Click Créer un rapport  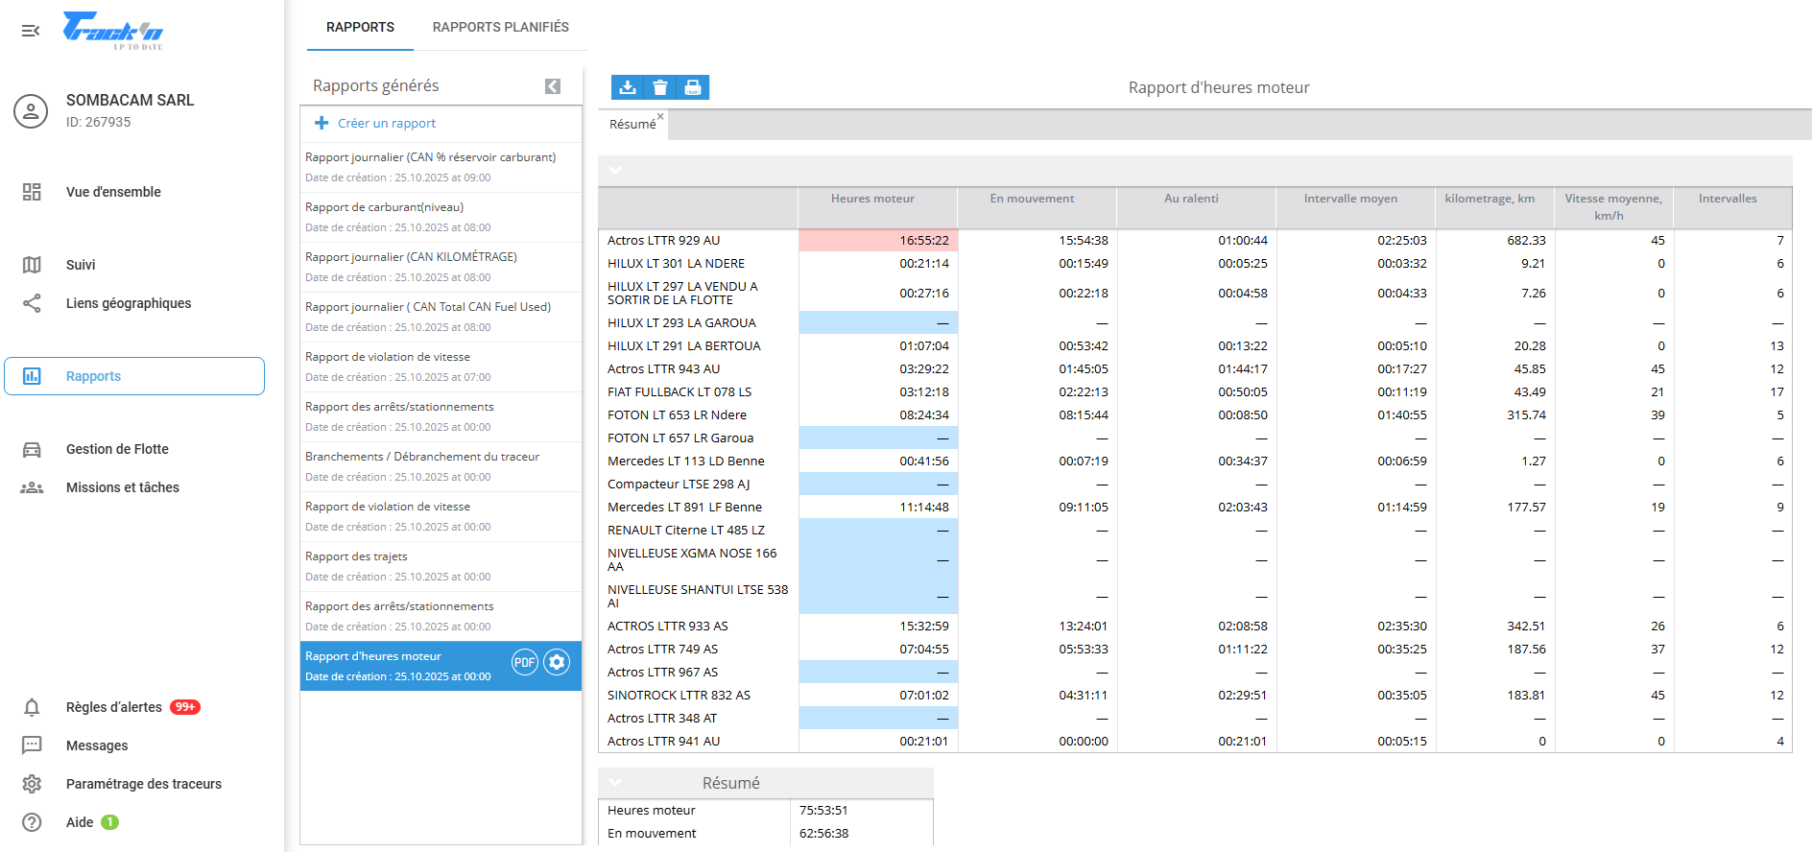[386, 123]
